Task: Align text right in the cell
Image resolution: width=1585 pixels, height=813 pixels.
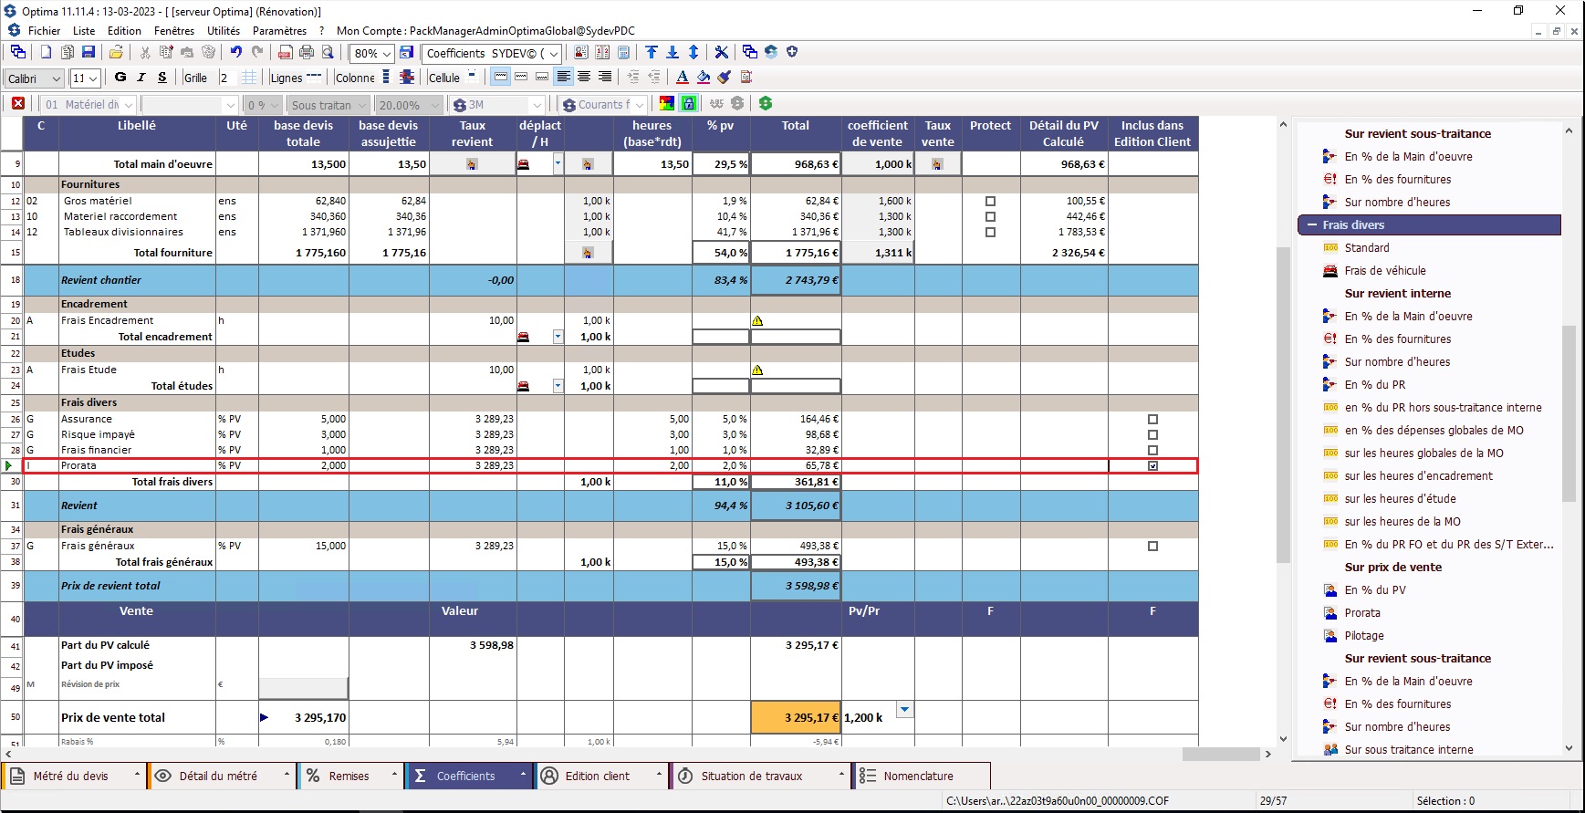Action: (604, 78)
